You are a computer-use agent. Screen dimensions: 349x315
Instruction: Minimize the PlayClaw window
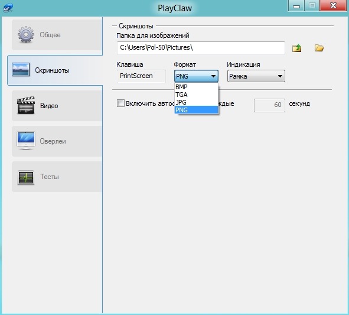coord(296,5)
